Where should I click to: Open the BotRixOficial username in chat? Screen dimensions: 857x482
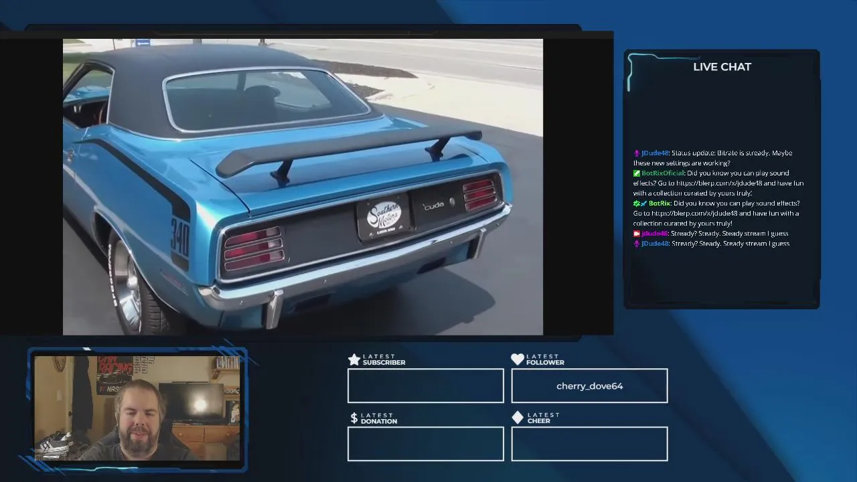663,173
